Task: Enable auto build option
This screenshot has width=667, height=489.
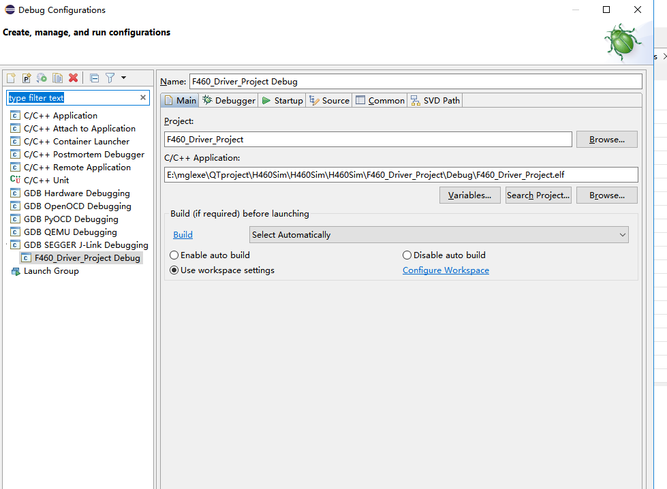Action: (174, 255)
